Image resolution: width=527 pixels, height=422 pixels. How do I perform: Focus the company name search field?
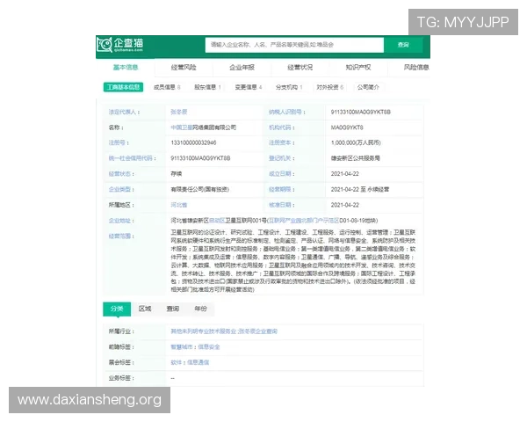(294, 45)
